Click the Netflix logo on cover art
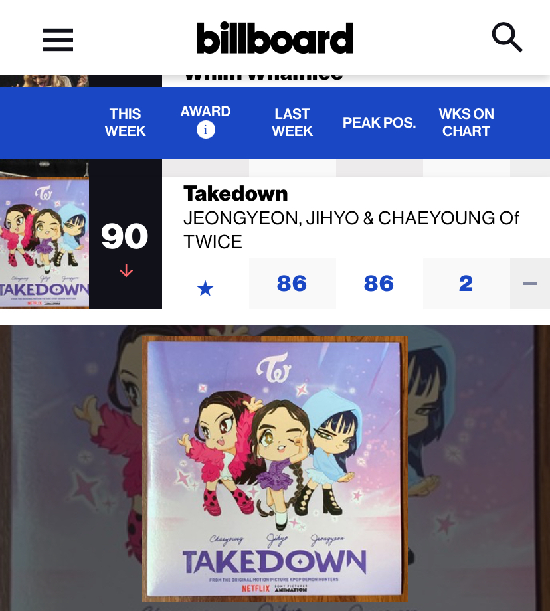Viewport: 550px width, 611px height. click(256, 588)
